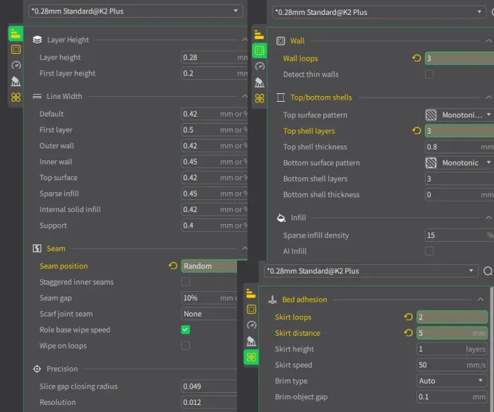Viewport: 494px width, 412px height.
Task: Enable Staggered inner seams checkbox
Action: (186, 282)
